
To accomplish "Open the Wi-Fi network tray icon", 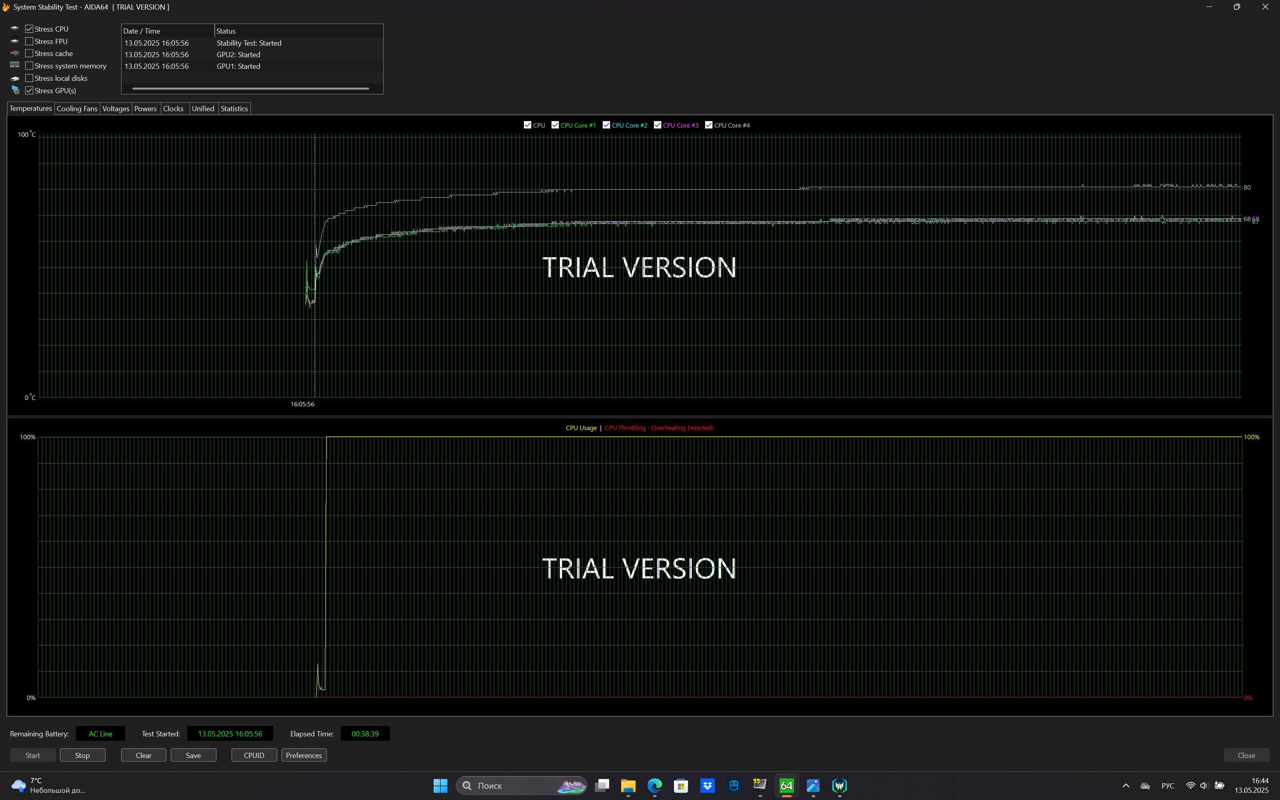I will [1190, 786].
